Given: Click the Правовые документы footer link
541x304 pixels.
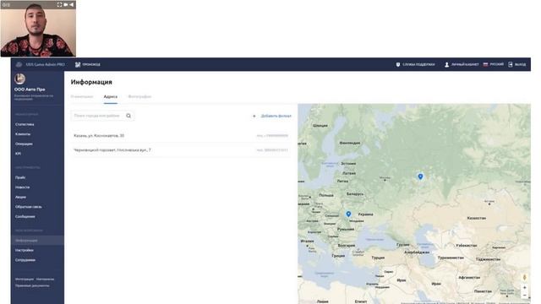Looking at the screenshot, I should (32, 285).
